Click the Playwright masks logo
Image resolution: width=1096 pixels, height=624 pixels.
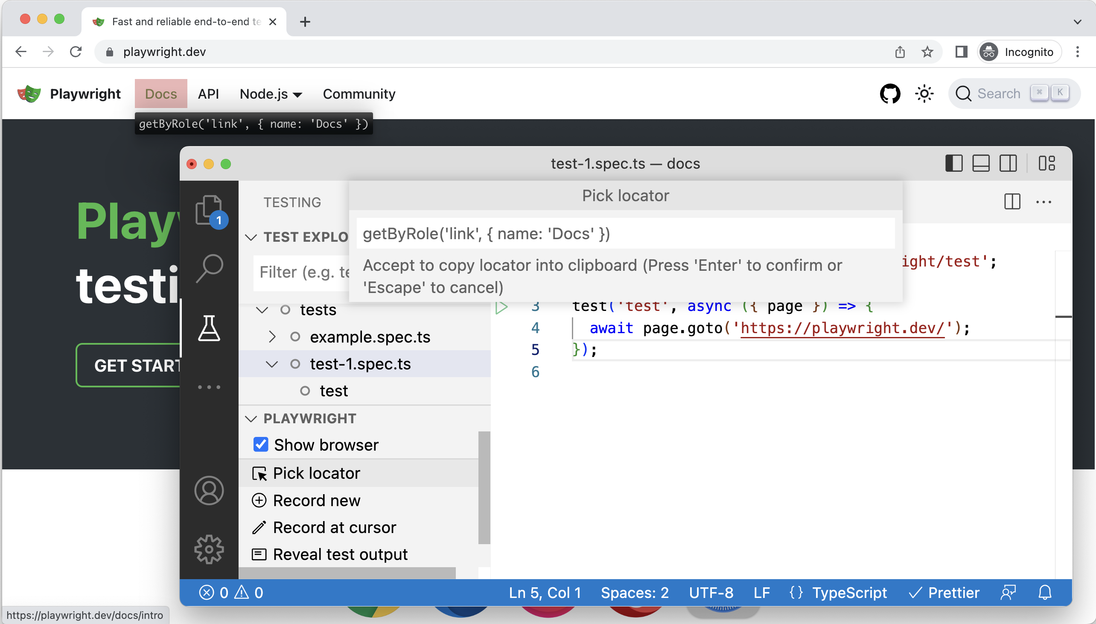[x=29, y=94]
